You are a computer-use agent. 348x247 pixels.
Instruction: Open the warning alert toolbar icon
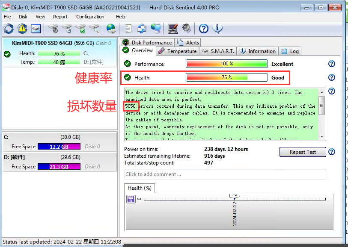tap(22, 29)
